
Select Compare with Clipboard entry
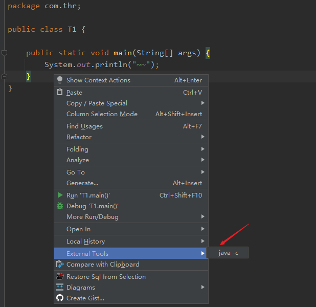tap(131, 265)
